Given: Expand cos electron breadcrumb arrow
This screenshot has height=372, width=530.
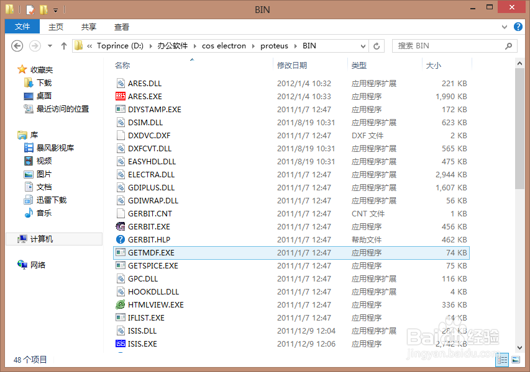Looking at the screenshot, I should [x=253, y=46].
